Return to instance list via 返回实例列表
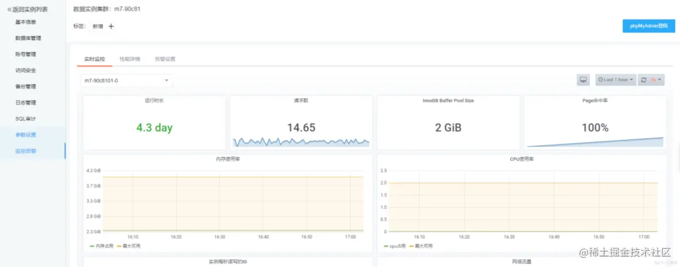 28,9
